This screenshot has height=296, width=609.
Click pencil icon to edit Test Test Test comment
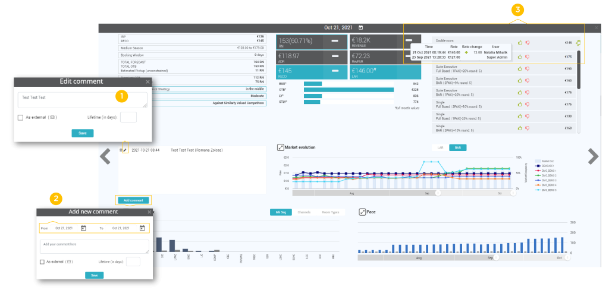click(x=125, y=150)
